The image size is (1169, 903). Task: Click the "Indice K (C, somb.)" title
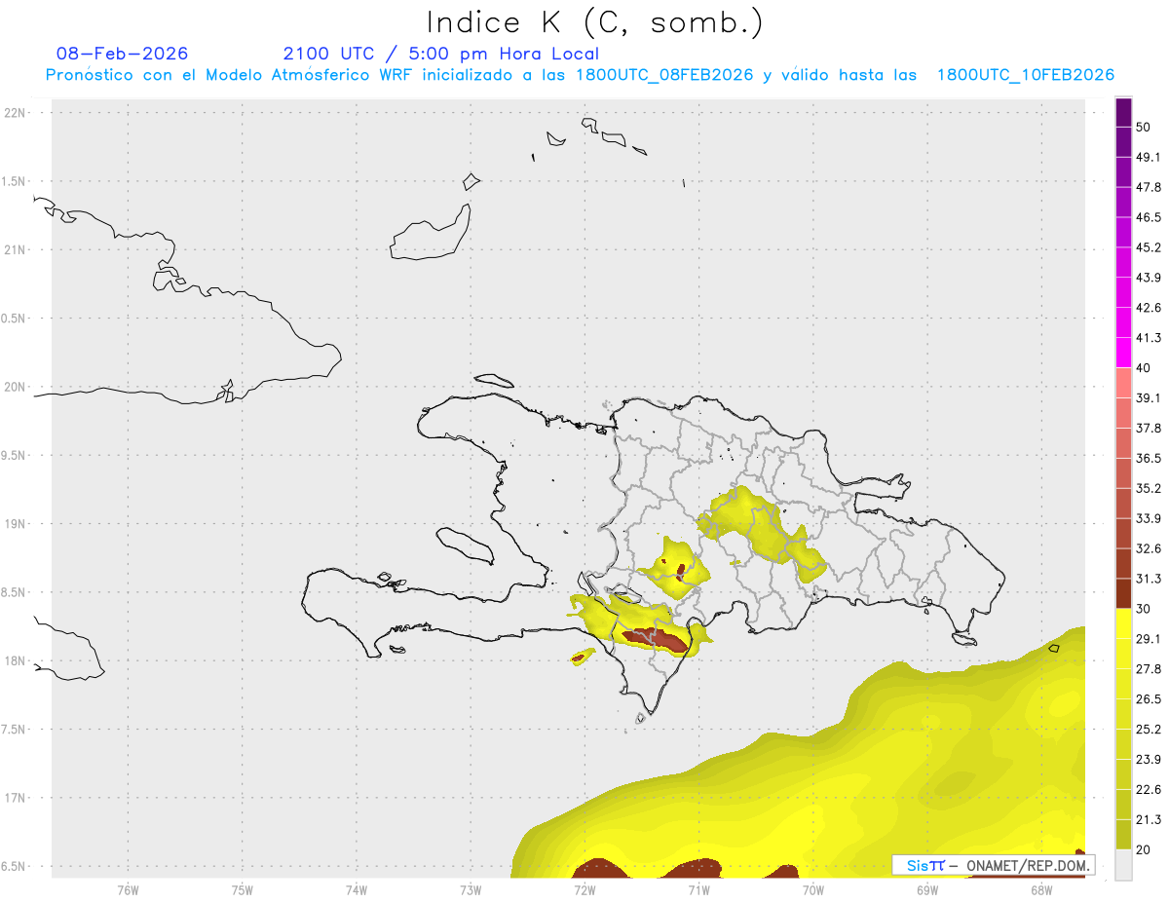pos(594,21)
